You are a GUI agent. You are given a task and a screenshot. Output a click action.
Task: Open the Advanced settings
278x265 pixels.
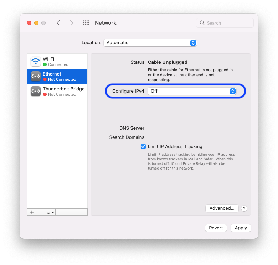tap(222, 208)
